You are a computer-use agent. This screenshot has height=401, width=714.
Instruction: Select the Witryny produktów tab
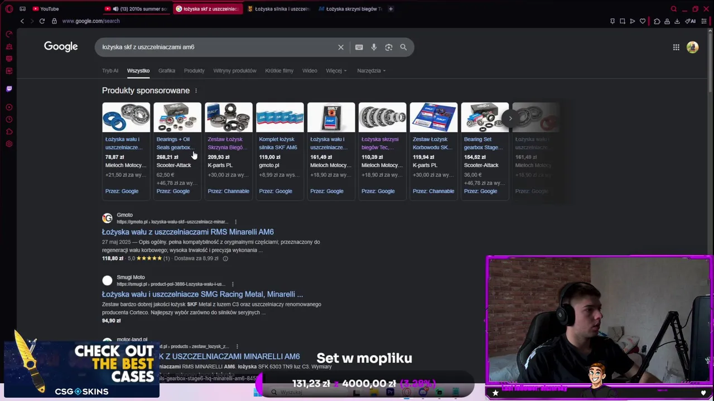(x=235, y=71)
